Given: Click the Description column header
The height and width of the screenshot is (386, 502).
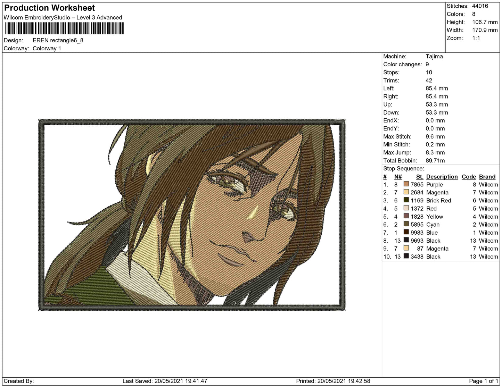Looking at the screenshot, I should pyautogui.click(x=442, y=177).
